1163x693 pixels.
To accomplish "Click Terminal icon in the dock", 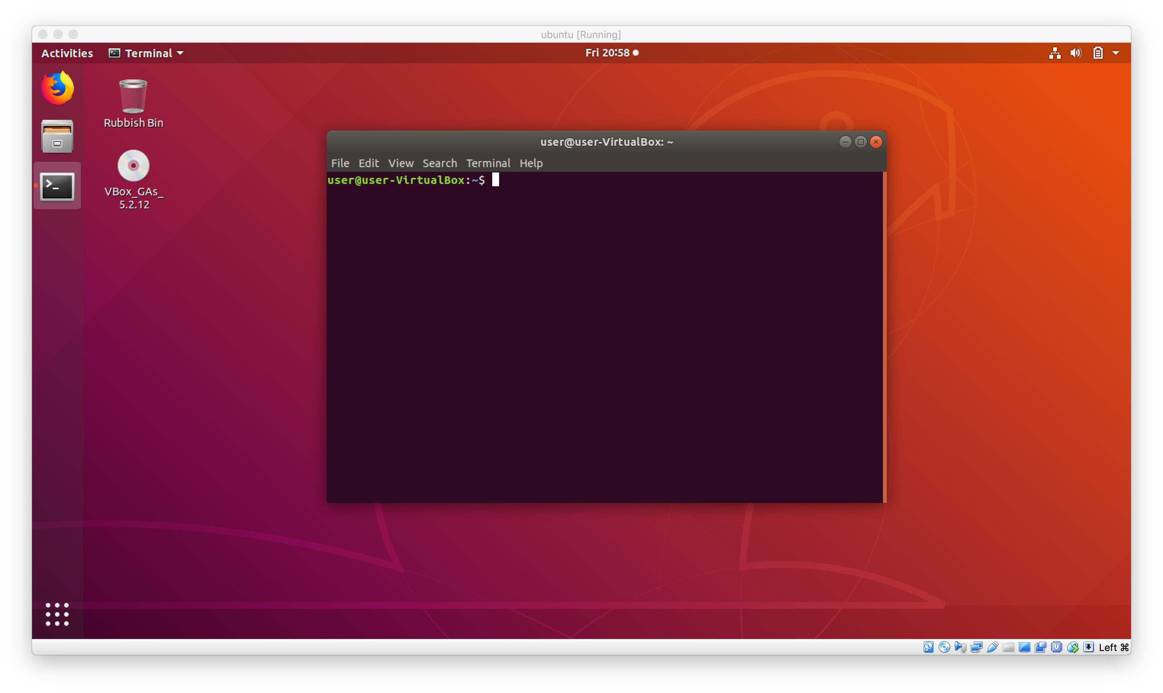I will [58, 186].
